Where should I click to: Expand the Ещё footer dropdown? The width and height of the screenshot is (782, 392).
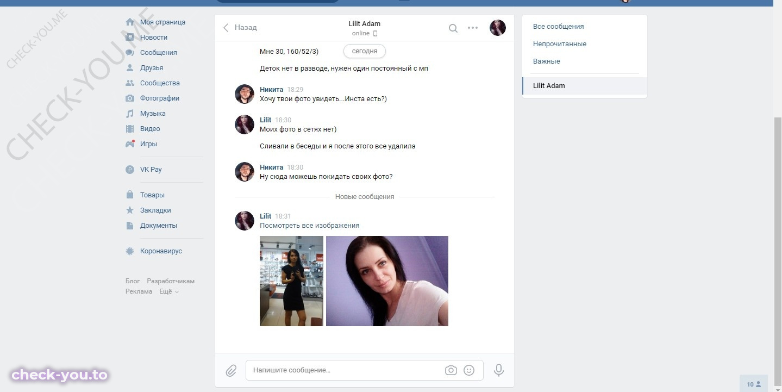[169, 291]
